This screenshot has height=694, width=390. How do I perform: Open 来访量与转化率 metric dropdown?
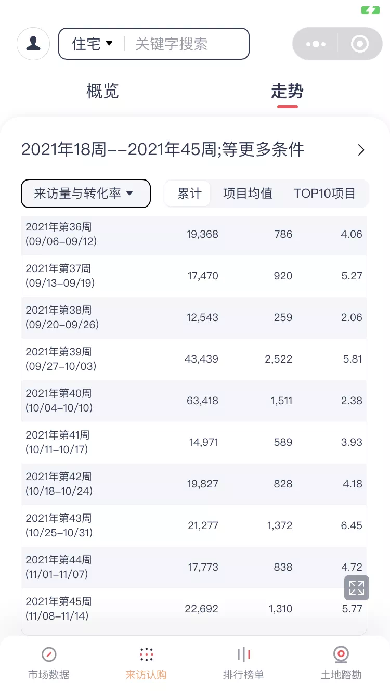(x=85, y=194)
